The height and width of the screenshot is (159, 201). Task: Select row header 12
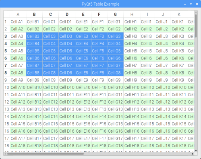(x=7, y=102)
